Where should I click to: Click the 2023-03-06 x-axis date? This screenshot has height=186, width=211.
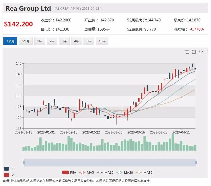tap(114, 132)
